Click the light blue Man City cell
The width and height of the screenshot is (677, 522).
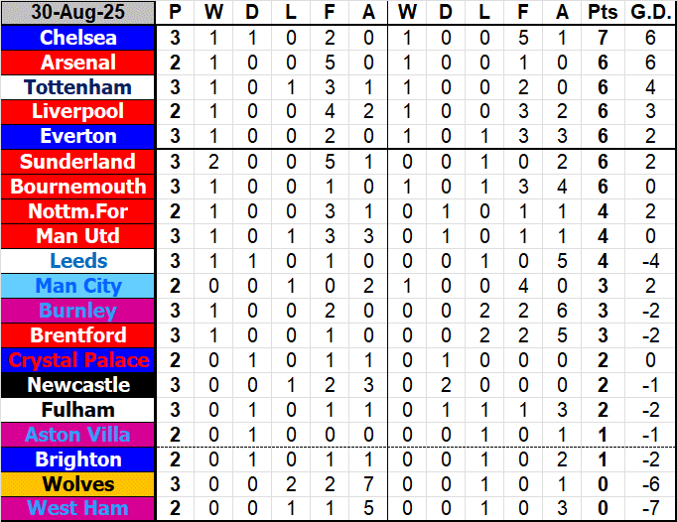tap(78, 286)
